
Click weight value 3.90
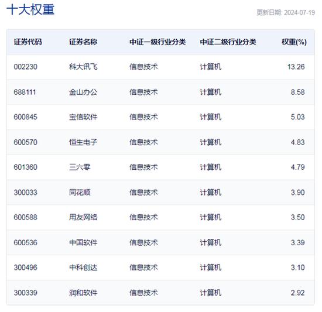click(297, 193)
